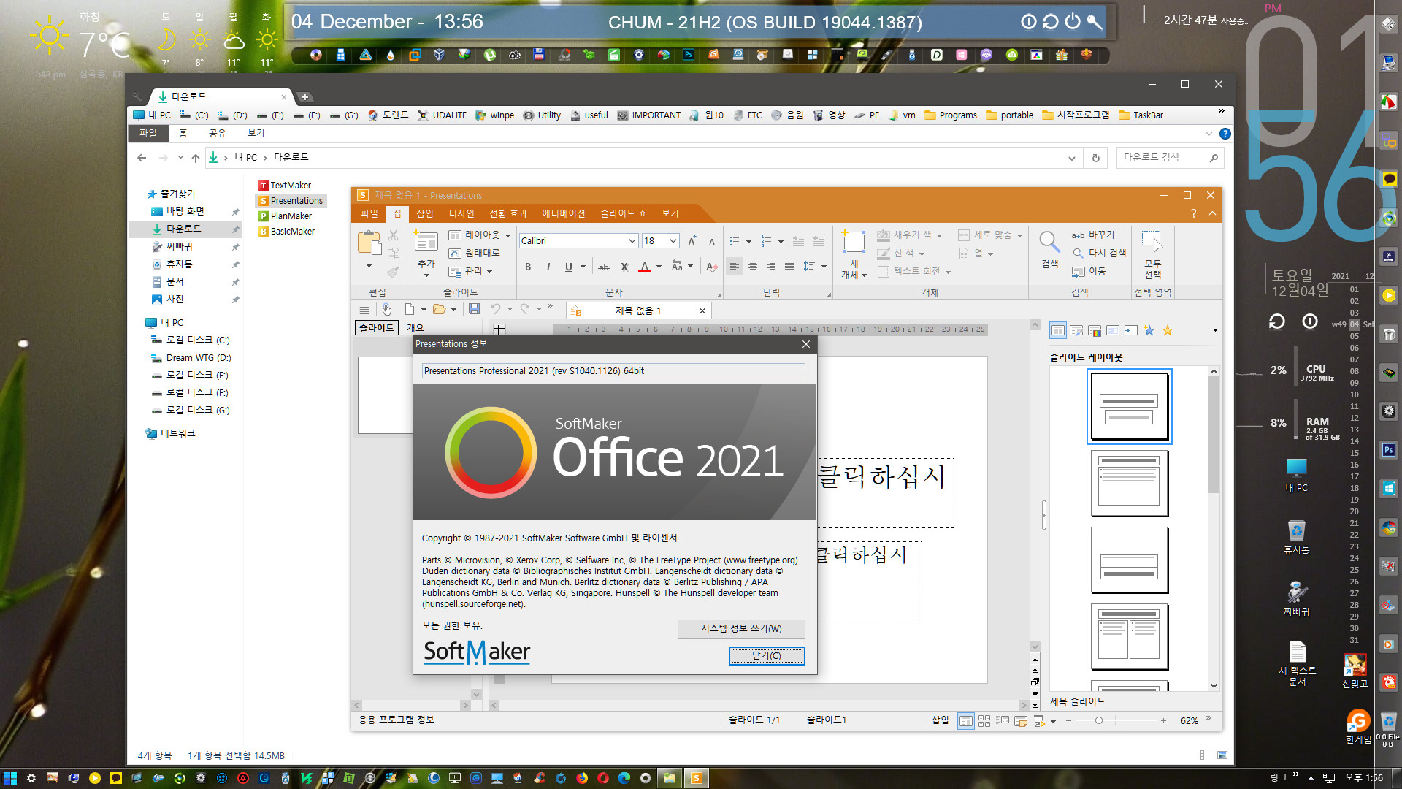Image resolution: width=1402 pixels, height=789 pixels.
Task: Click the New object (새 개체) icon
Action: (x=853, y=242)
